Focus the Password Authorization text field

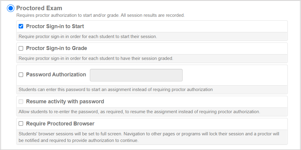[136, 75]
